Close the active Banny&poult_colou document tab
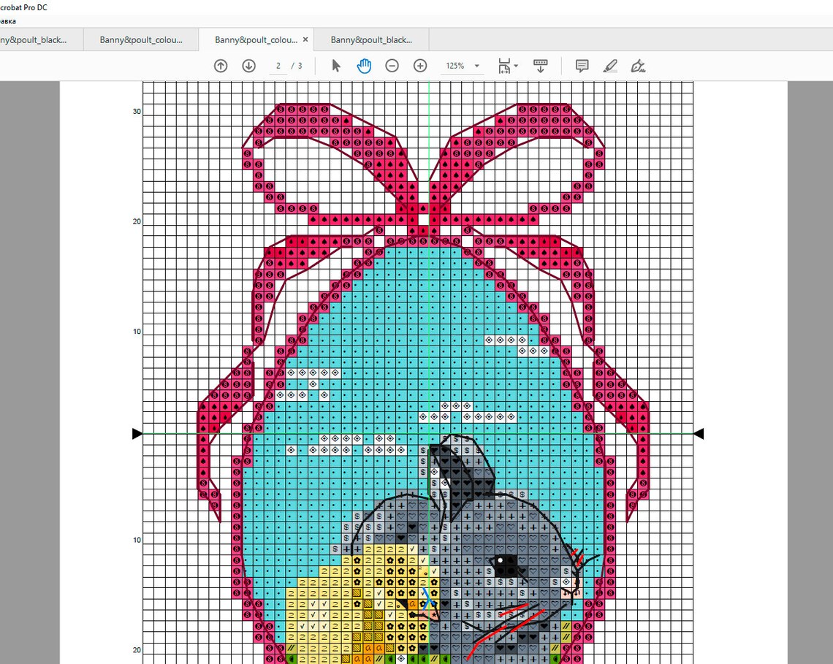The width and height of the screenshot is (833, 664). 306,39
